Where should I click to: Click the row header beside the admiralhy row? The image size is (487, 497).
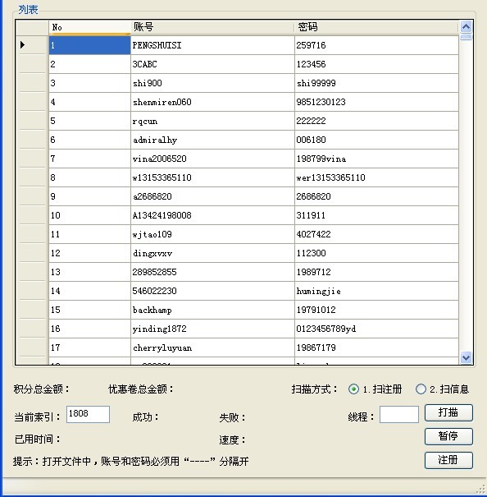32,140
